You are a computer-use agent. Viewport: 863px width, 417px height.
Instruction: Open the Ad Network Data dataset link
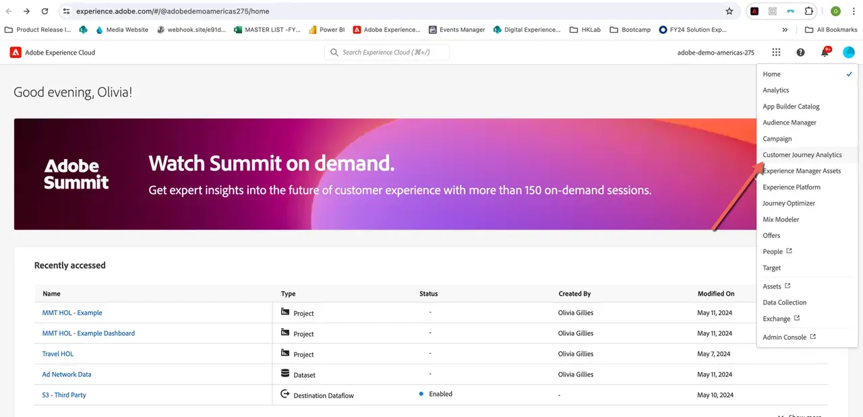pos(67,375)
